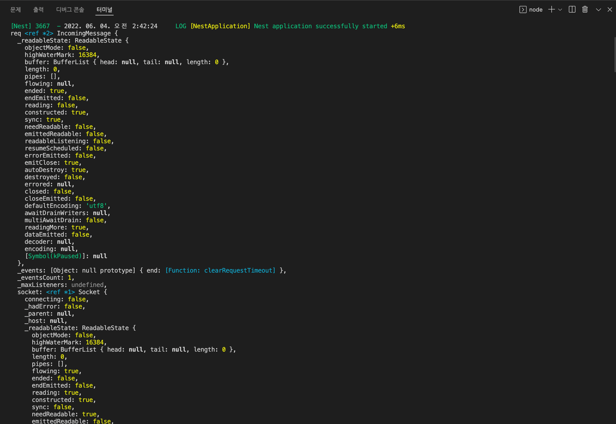Click the Symbol(kPaused) text in output
The image size is (616, 424).
(55, 256)
